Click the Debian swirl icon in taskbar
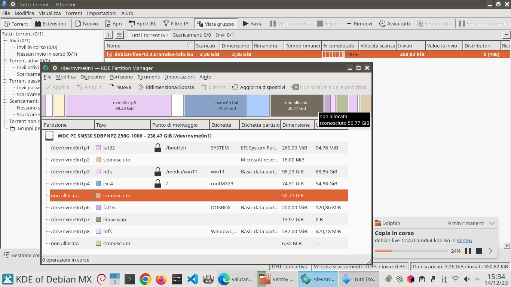 tap(101, 279)
